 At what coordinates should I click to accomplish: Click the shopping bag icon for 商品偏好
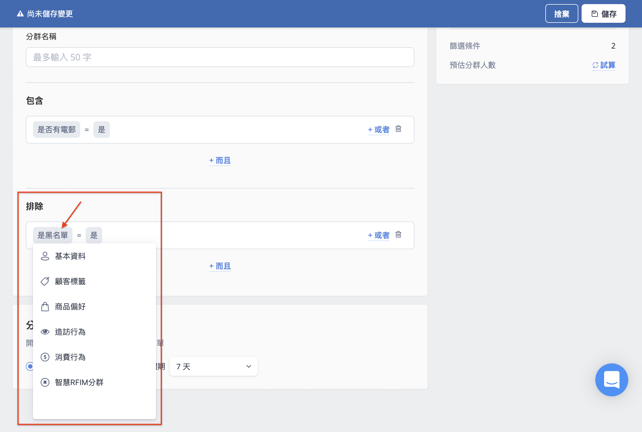45,306
